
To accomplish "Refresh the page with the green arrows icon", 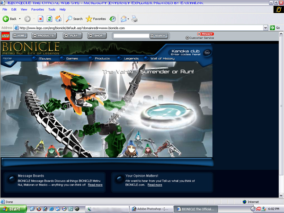I will 49,19.
